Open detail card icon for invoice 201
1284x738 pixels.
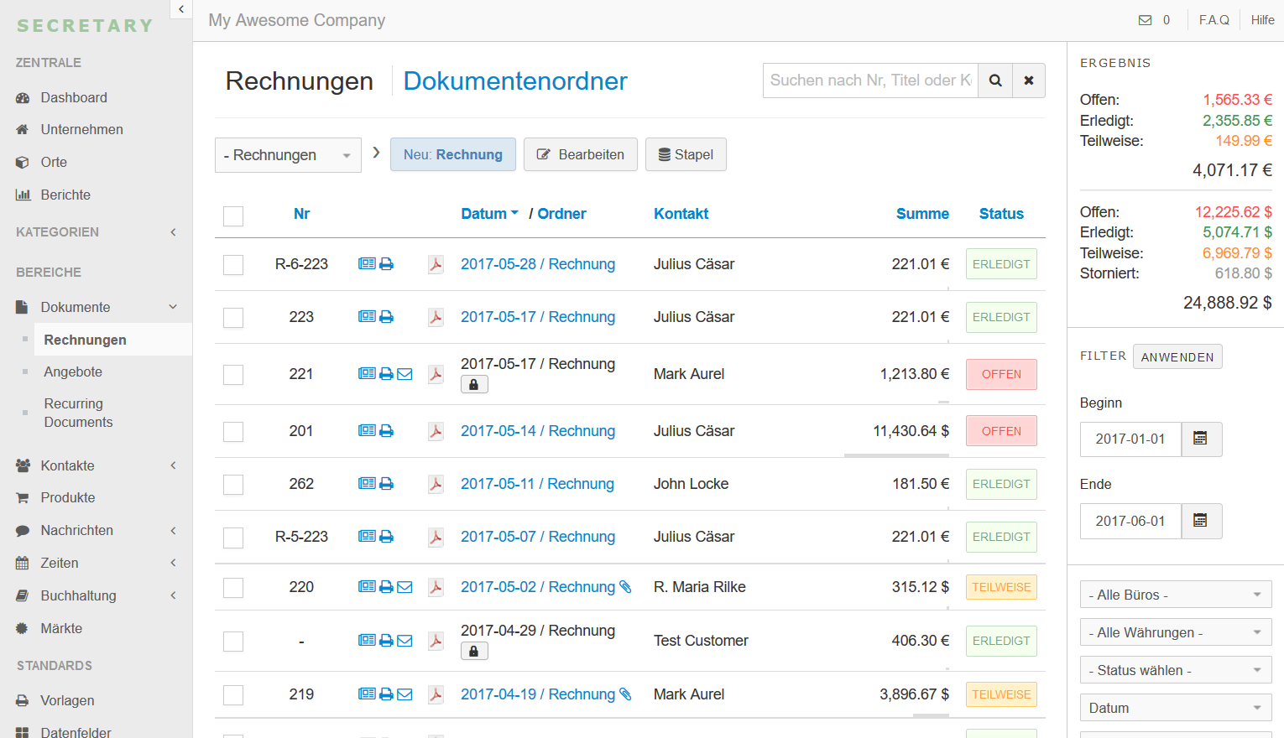click(367, 431)
